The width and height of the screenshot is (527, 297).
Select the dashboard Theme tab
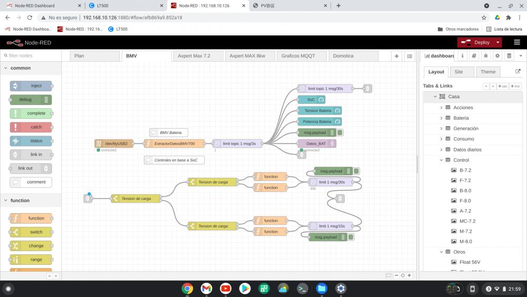487,72
